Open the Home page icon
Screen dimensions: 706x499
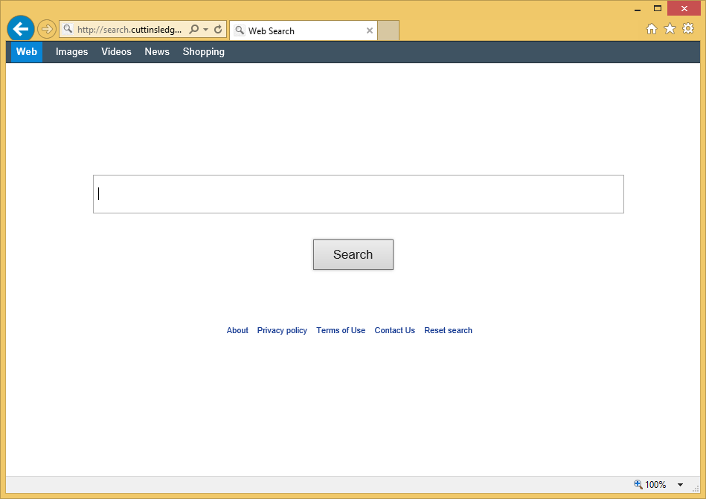tap(651, 29)
